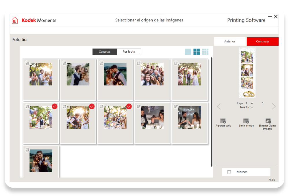Open edit icon on groom kissing bride's cheek photo
Screen dimensions: 289x196
[64, 63]
